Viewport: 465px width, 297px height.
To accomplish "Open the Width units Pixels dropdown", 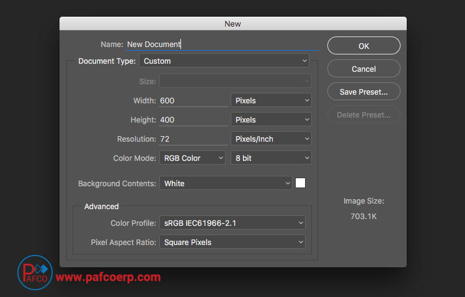I will 271,101.
